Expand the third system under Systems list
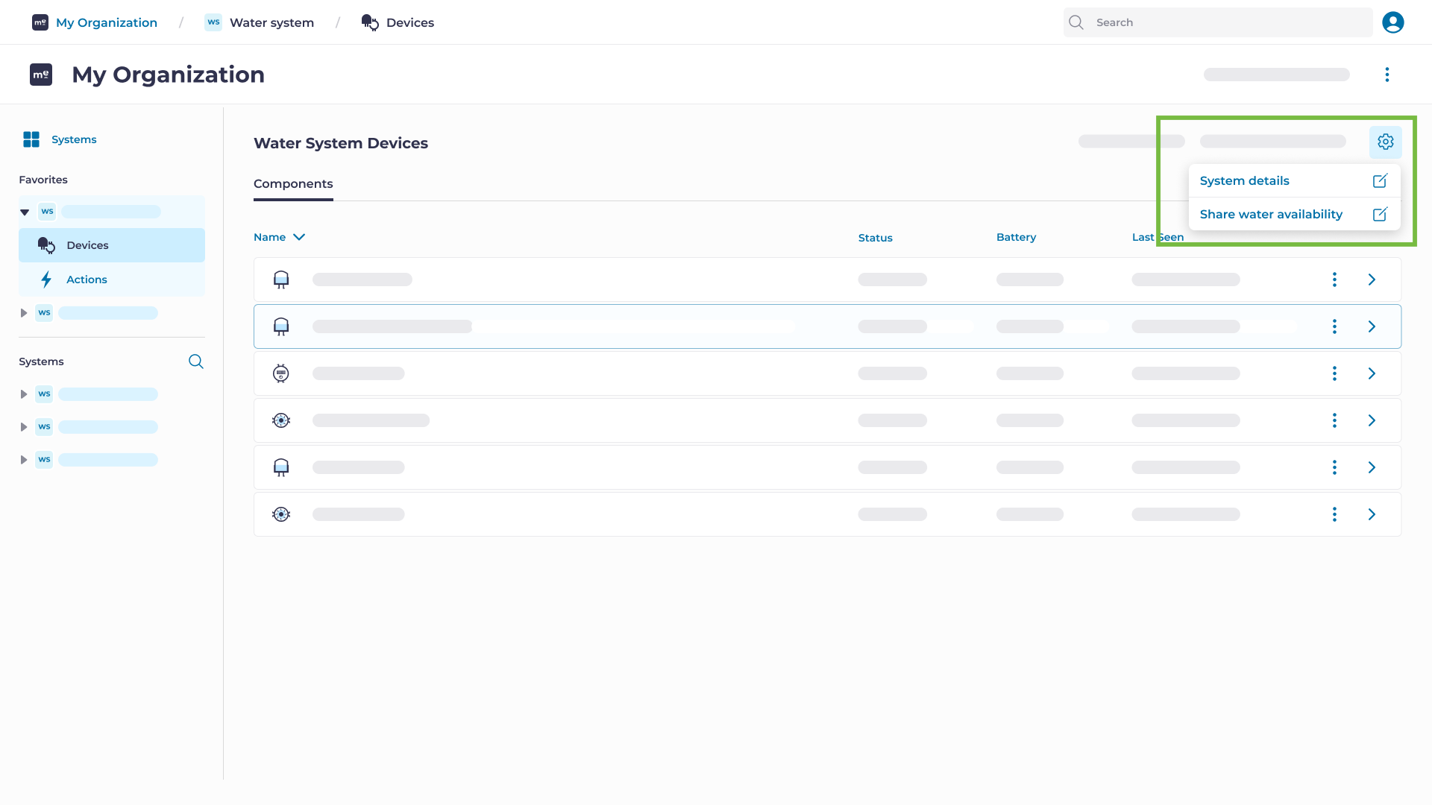The height and width of the screenshot is (805, 1432). (x=24, y=460)
